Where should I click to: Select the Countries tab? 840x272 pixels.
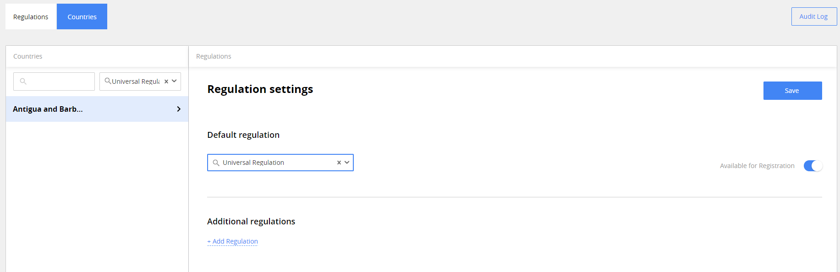point(82,17)
